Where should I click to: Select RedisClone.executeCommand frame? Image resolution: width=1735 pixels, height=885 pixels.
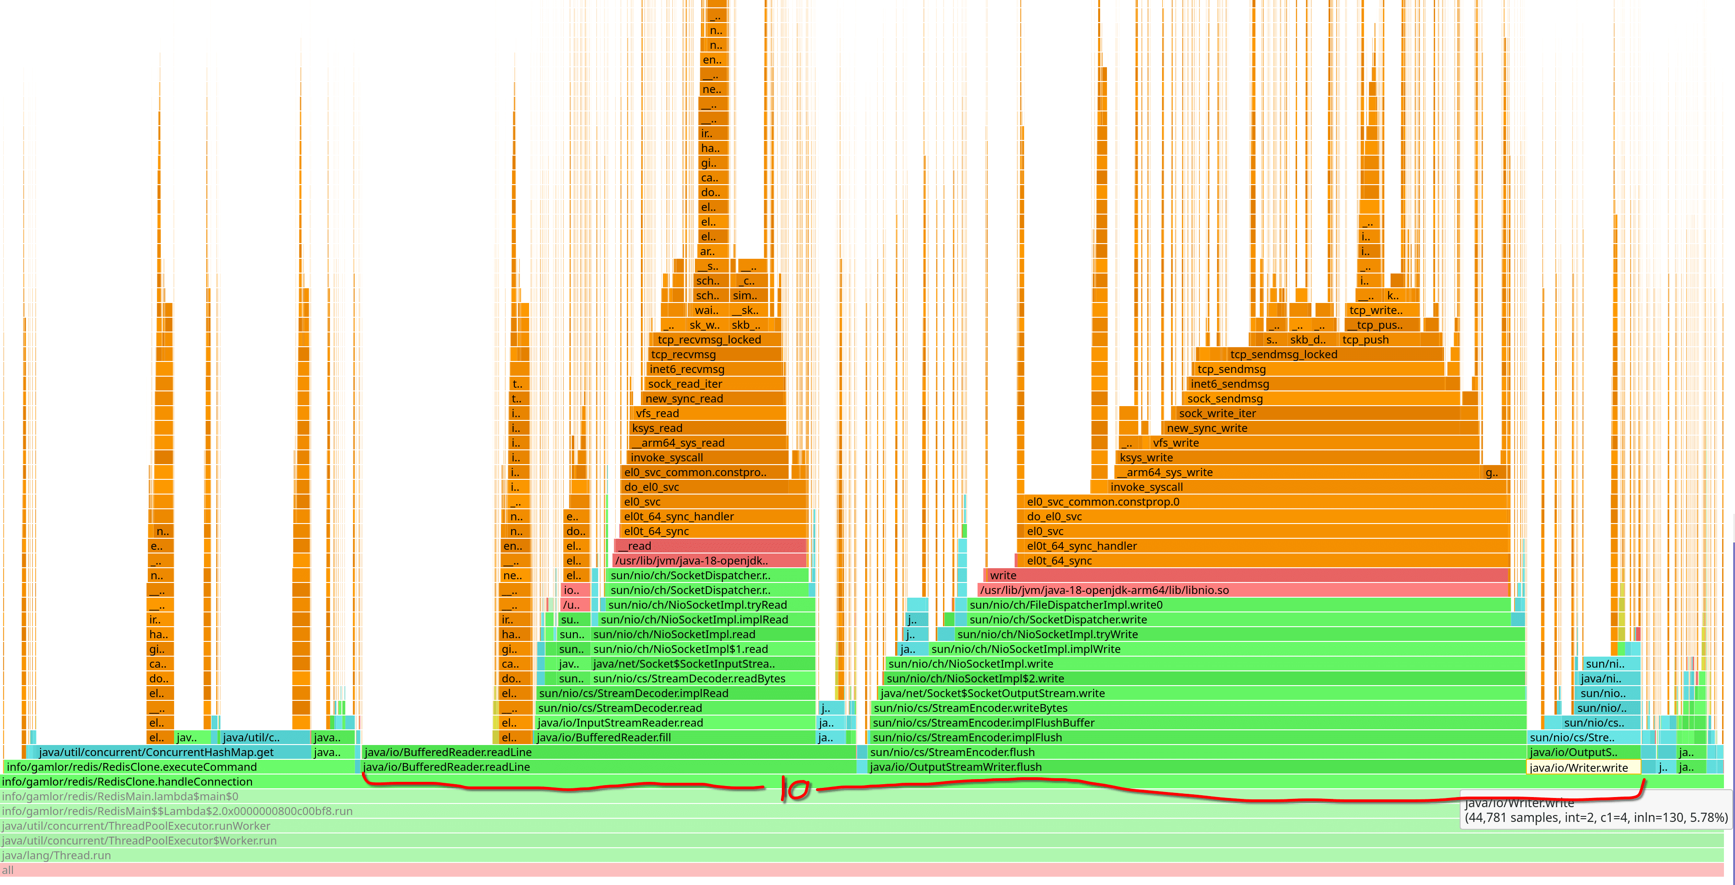179,767
